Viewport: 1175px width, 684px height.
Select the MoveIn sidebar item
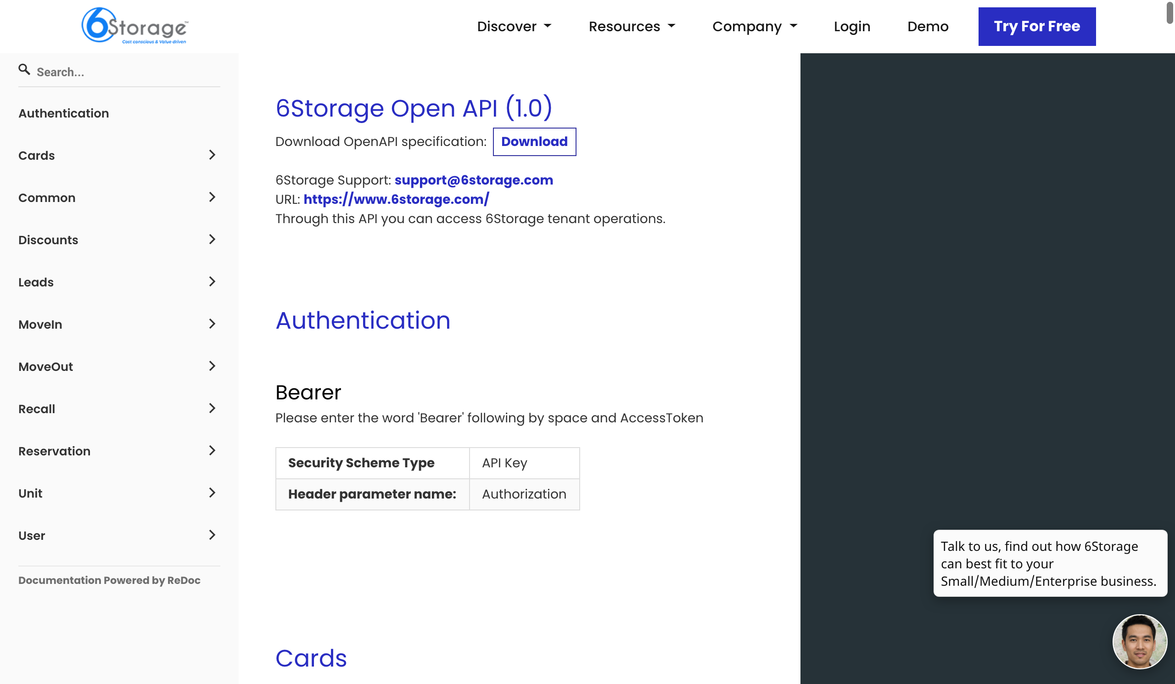click(119, 324)
